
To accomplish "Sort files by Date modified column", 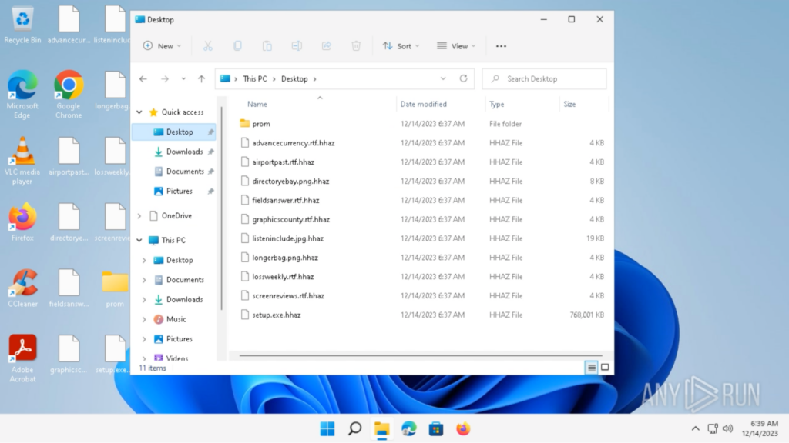I will click(423, 104).
